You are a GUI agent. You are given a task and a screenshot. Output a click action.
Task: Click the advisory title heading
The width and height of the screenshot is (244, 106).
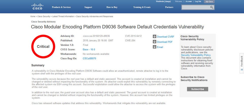[x=117, y=27]
